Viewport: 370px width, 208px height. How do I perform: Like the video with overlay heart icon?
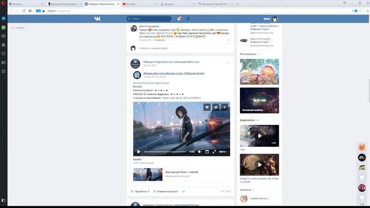pyautogui.click(x=207, y=107)
